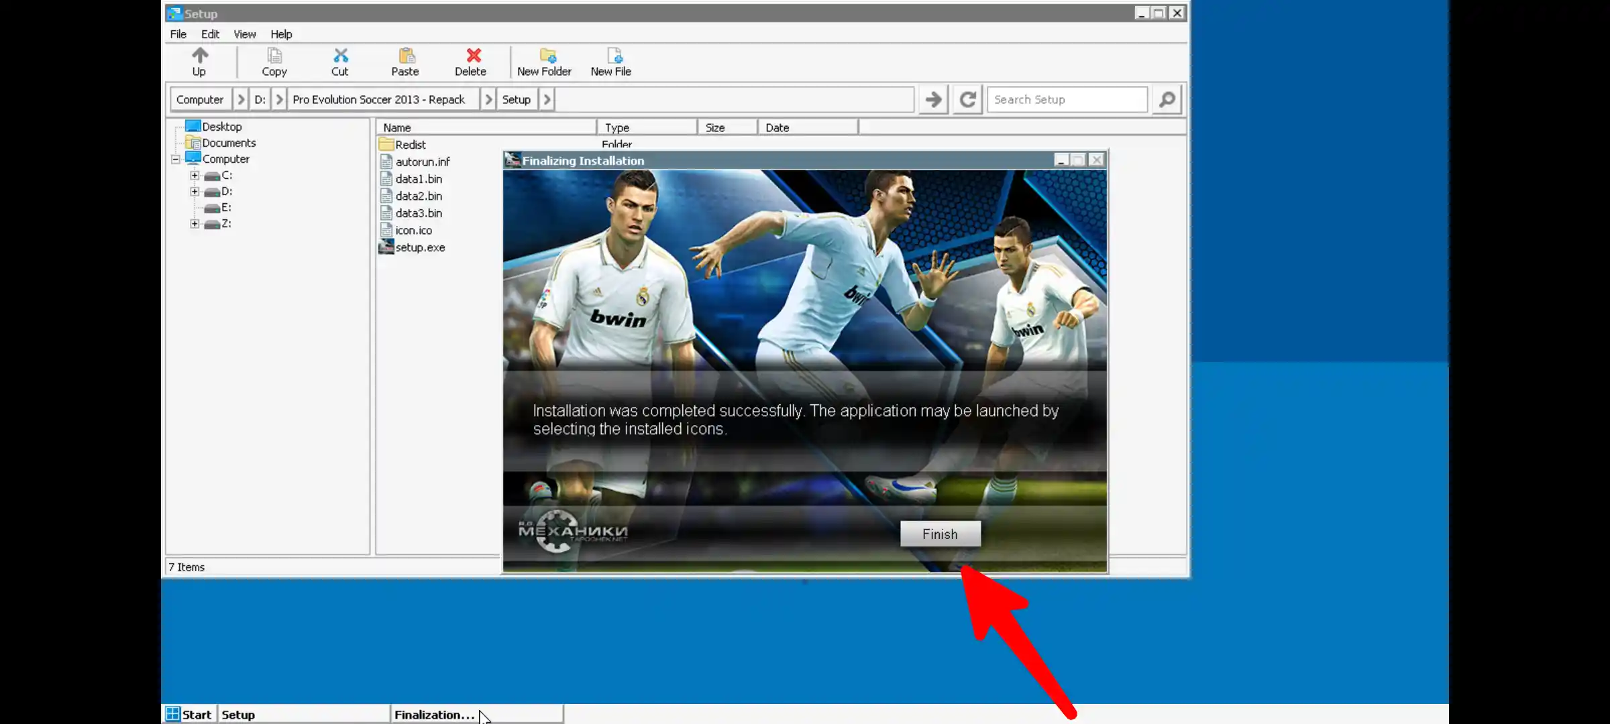Screen dimensions: 1610x724
Task: Click the magnifier search icon
Action: 1167,99
